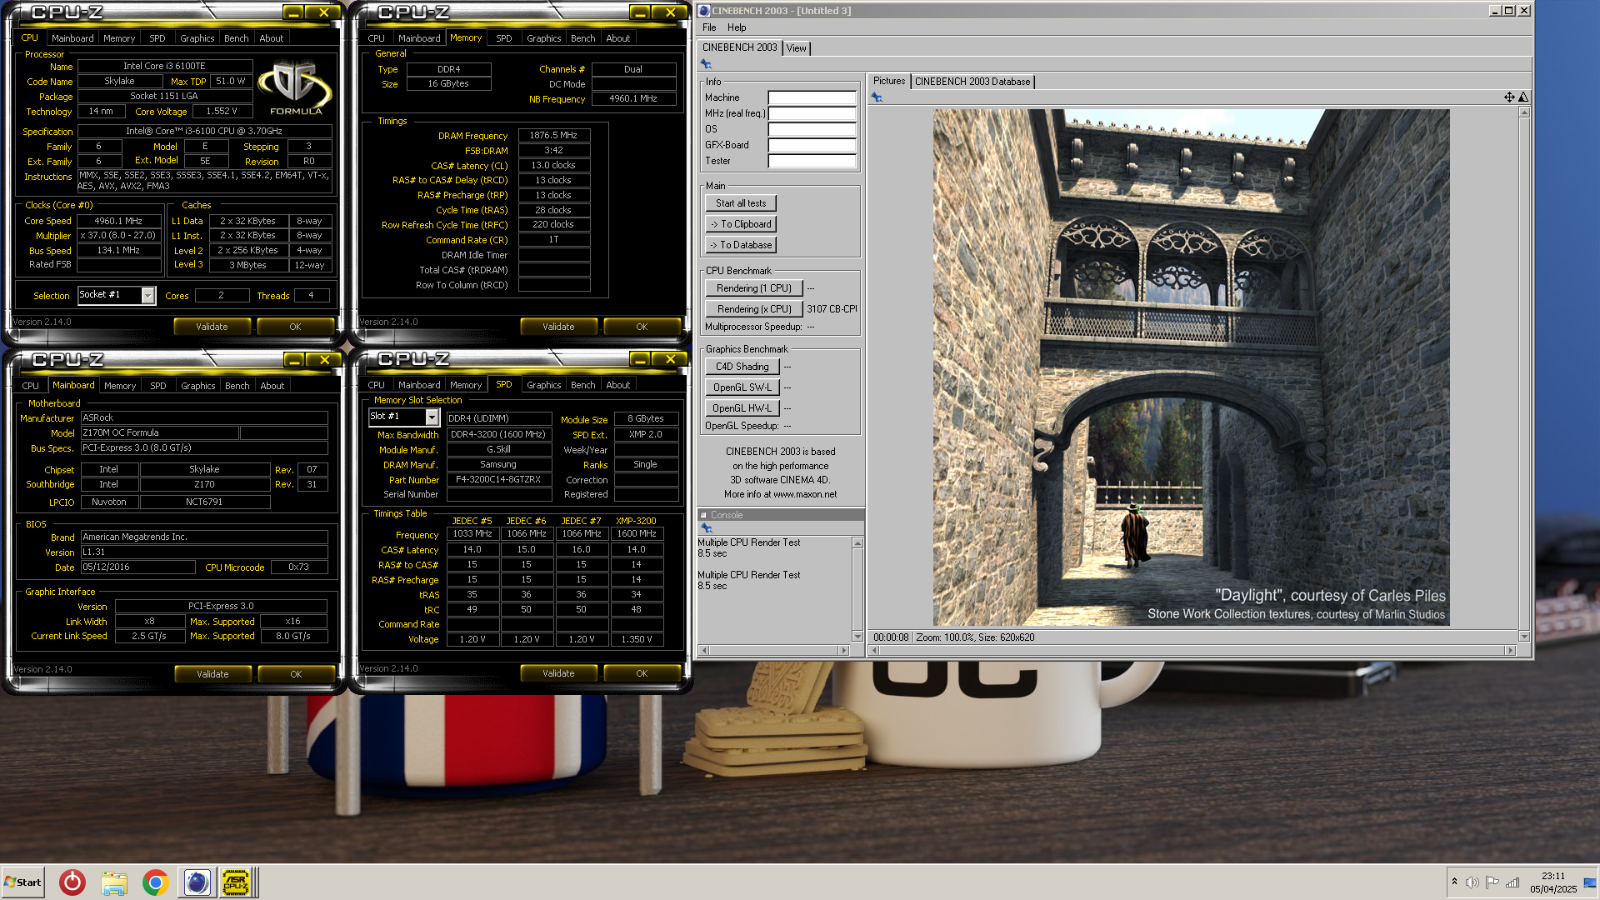This screenshot has width=1600, height=900.
Task: Open the Action Center flag tray icon
Action: pos(1492,882)
